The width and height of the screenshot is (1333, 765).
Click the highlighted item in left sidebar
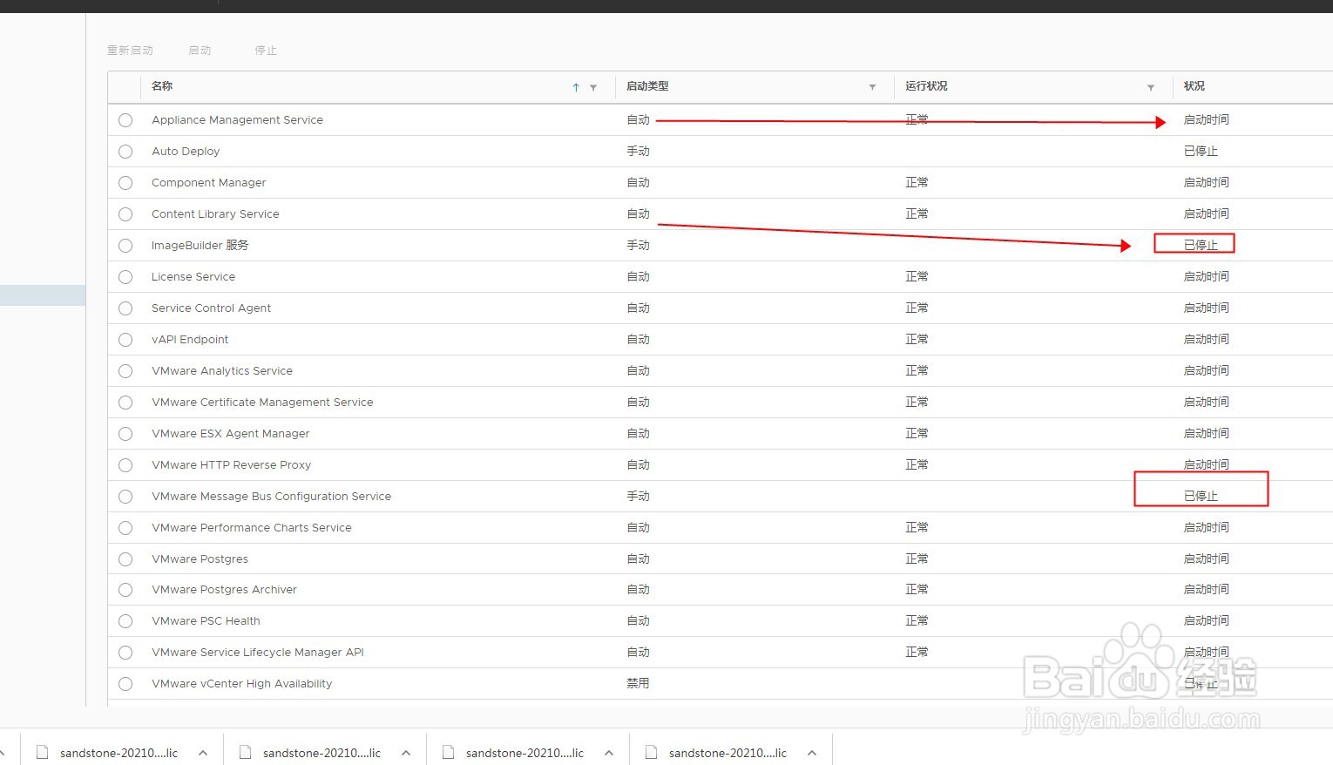click(43, 295)
